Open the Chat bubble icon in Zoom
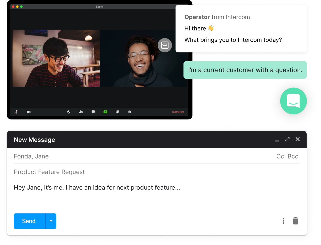This screenshot has width=321, height=245. tap(93, 112)
